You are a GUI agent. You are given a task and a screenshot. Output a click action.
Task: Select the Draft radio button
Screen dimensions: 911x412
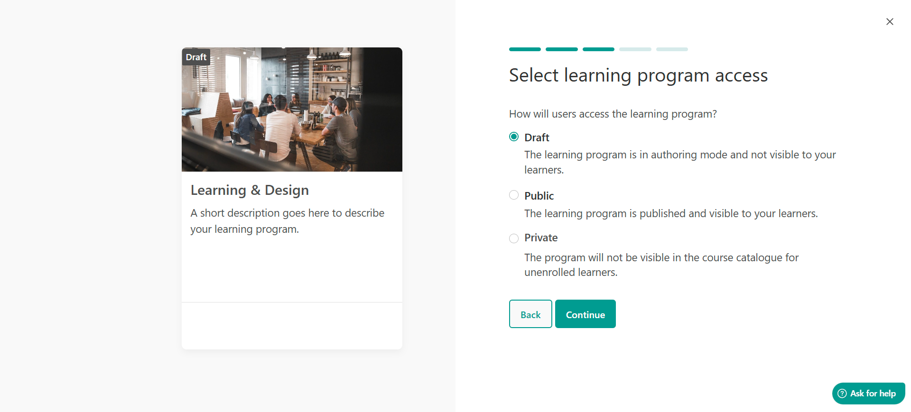(514, 137)
